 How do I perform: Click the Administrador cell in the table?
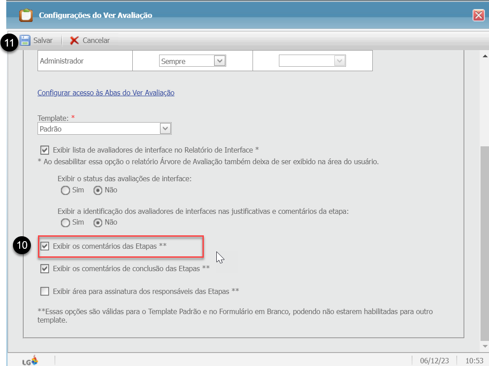tap(85, 61)
